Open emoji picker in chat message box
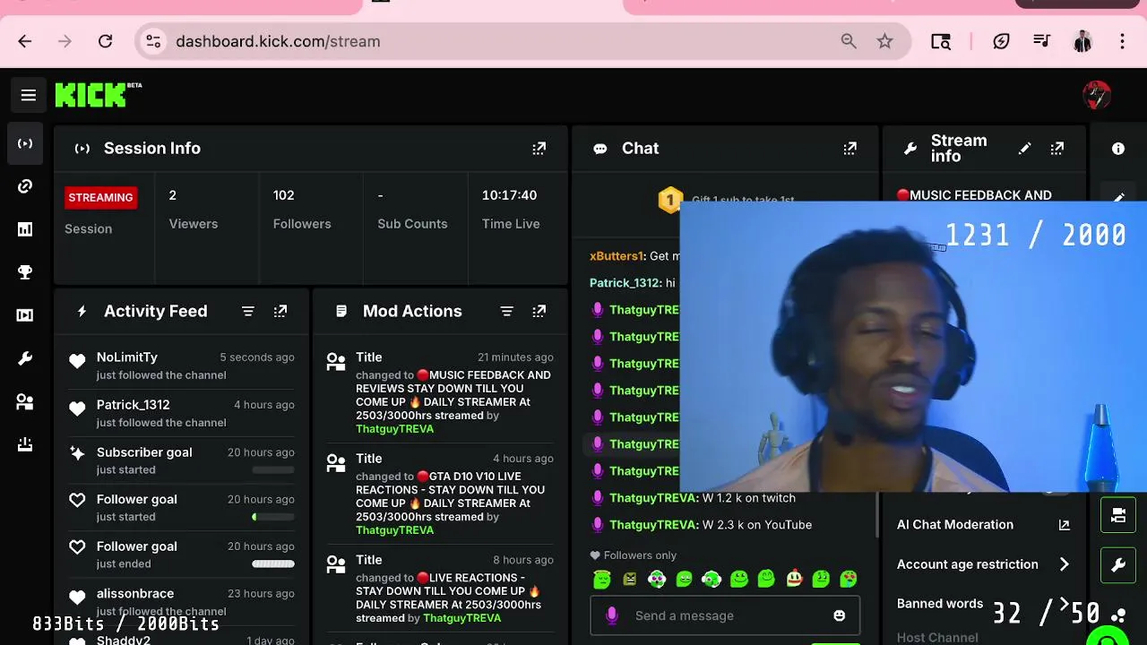The image size is (1147, 645). point(839,615)
